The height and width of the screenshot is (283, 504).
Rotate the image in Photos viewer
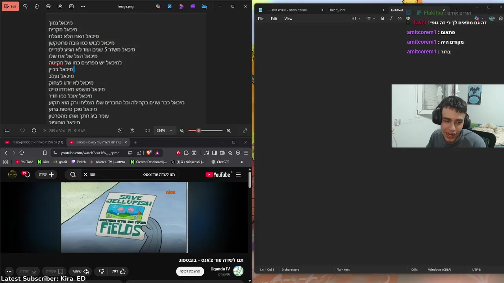click(x=25, y=6)
